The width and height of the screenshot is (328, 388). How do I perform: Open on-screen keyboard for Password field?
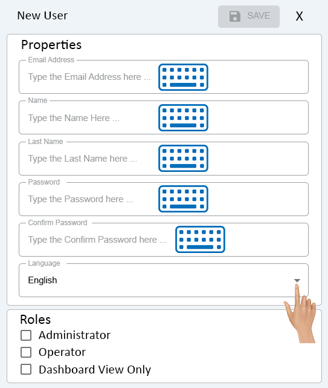183,199
